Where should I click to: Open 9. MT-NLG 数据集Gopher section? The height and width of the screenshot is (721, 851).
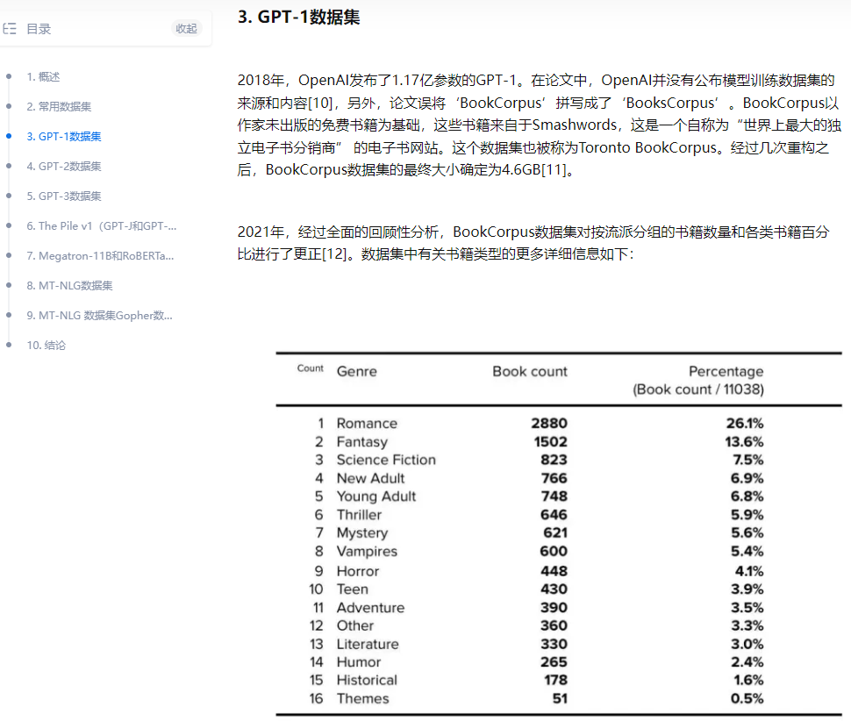[99, 315]
